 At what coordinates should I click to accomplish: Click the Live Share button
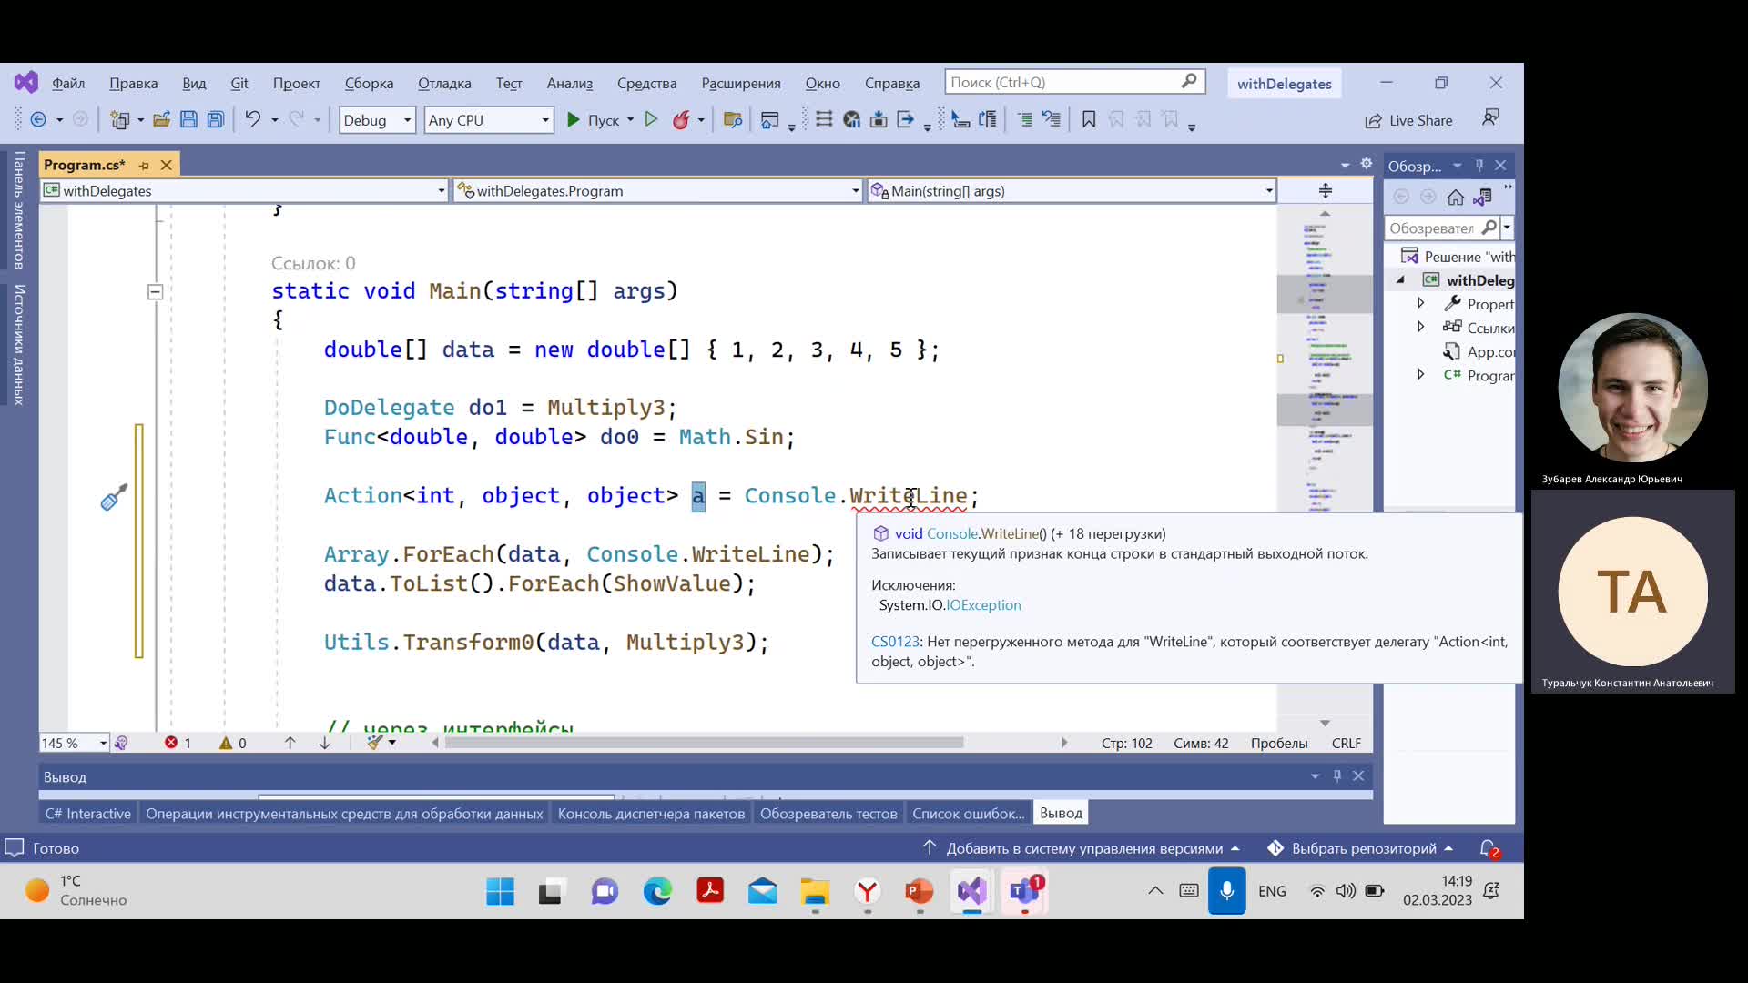point(1408,120)
